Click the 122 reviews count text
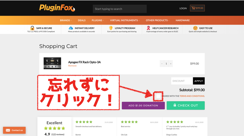 [58, 134]
